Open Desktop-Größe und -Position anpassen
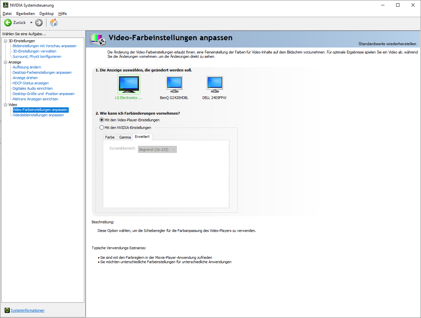 [x=43, y=94]
